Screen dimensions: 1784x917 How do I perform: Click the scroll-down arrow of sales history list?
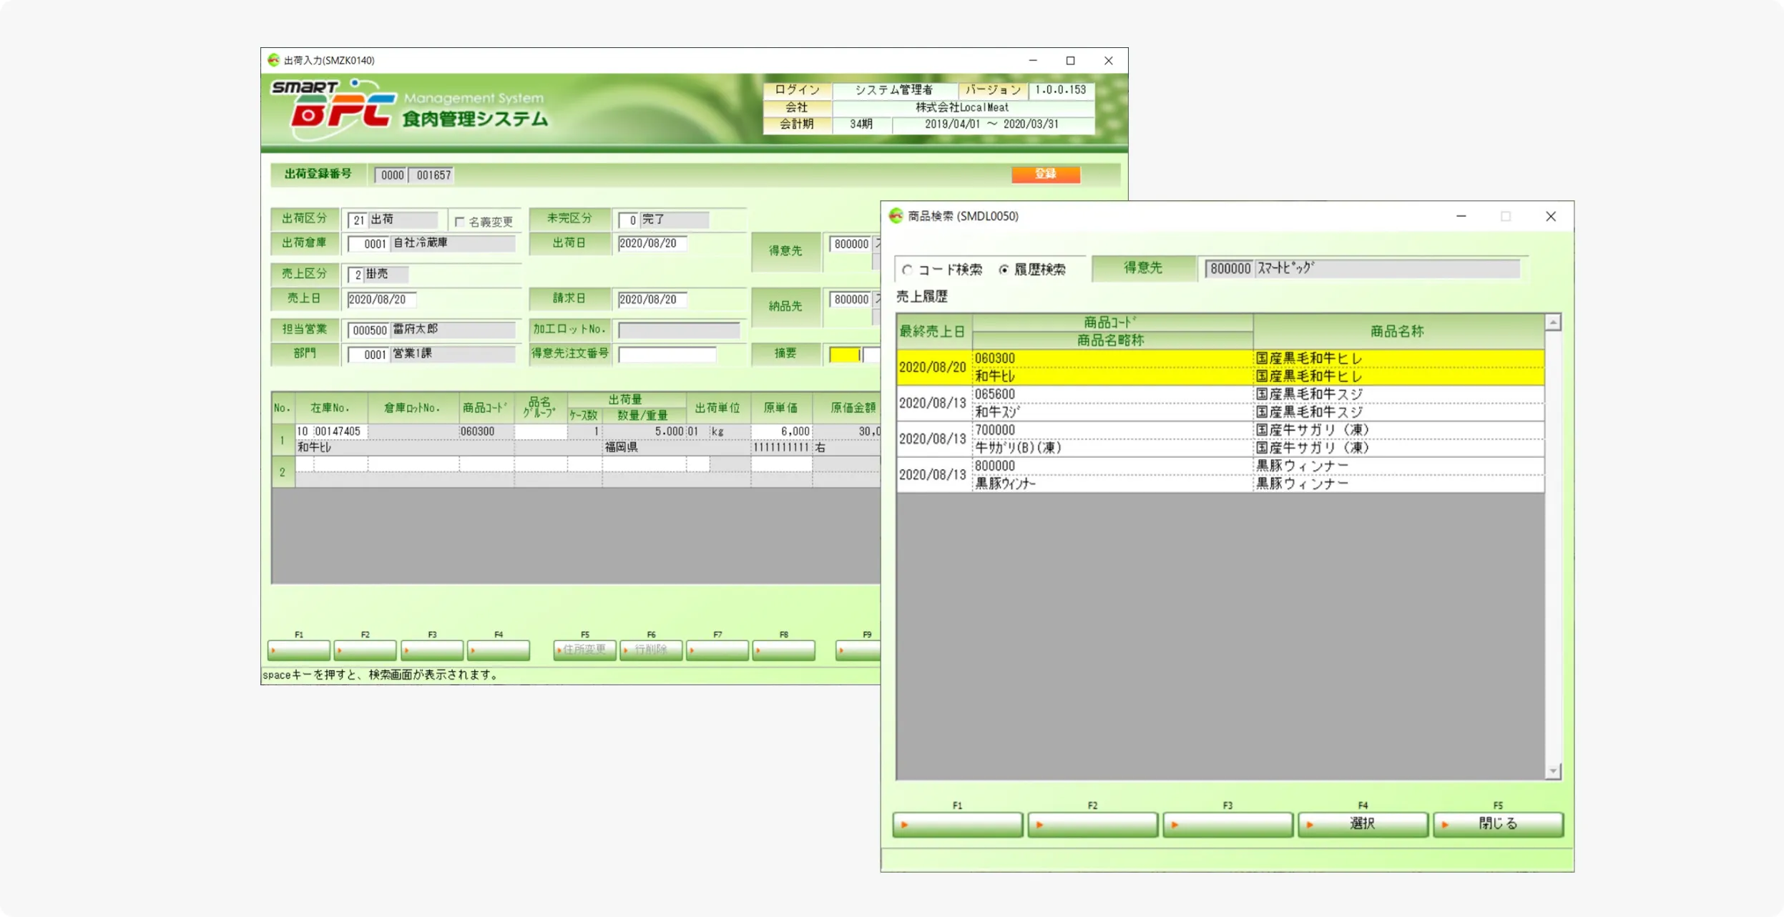(x=1552, y=770)
